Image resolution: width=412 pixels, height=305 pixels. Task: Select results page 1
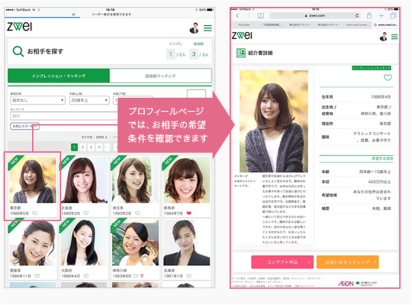point(74,147)
